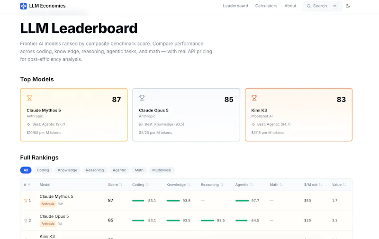379x239 pixels.
Task: Select the Math filter pill
Action: (139, 170)
